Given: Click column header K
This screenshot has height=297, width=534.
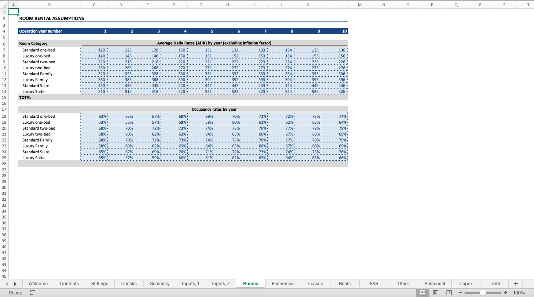Looking at the screenshot, I should [307, 5].
